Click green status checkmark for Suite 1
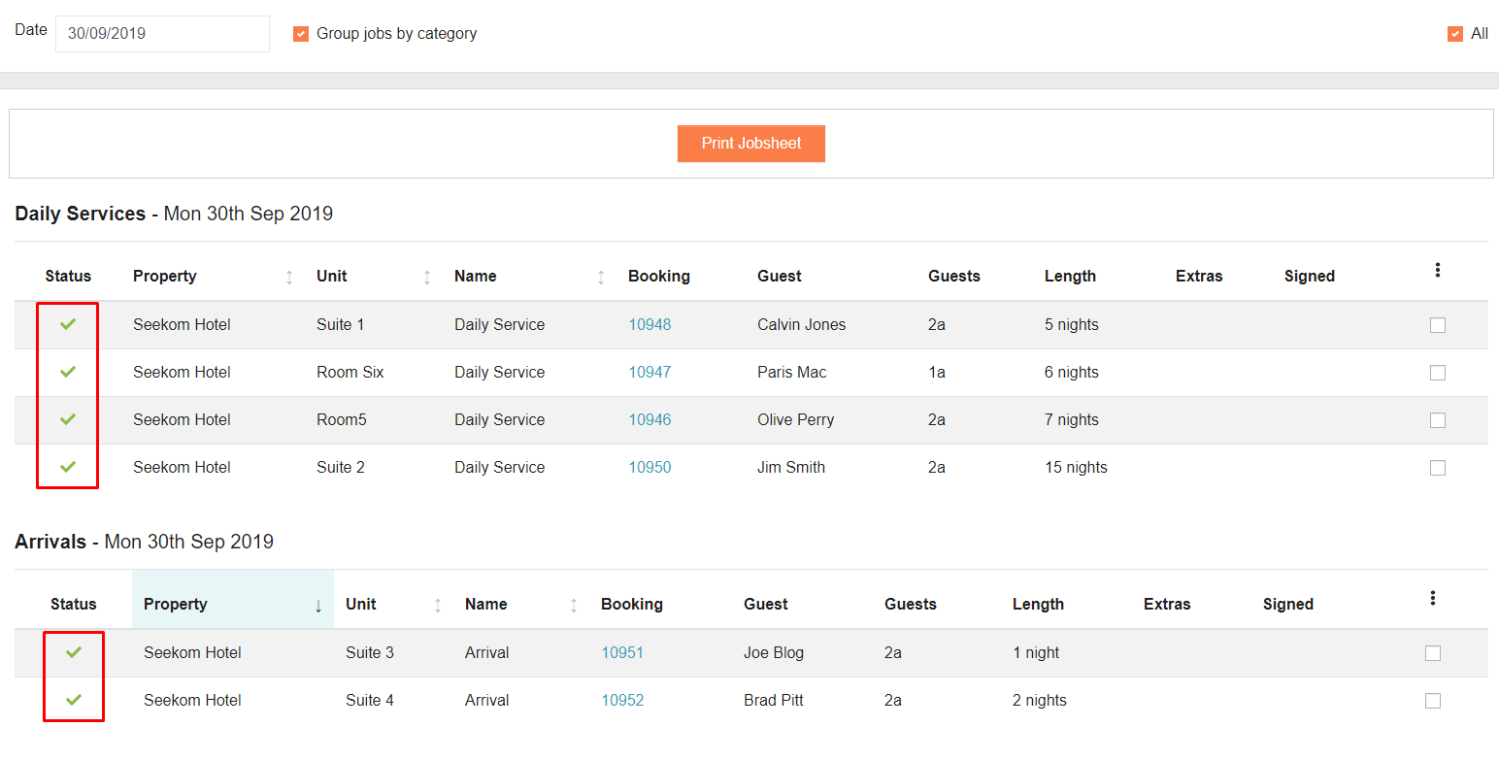Image resolution: width=1499 pixels, height=760 pixels. (68, 325)
